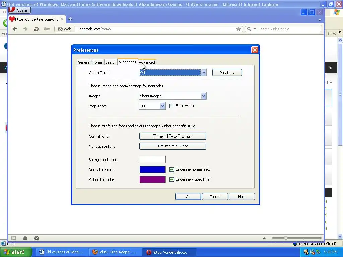The image size is (343, 257).
Task: Click the Opera back arrow button
Action: (x=15, y=29)
